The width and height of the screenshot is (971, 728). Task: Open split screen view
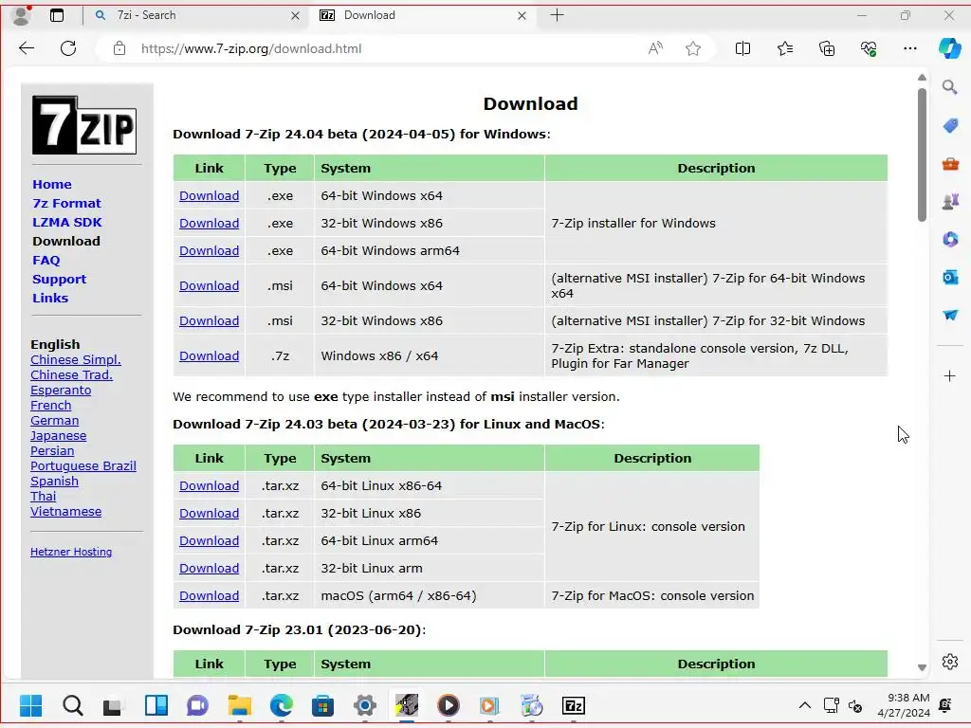742,48
